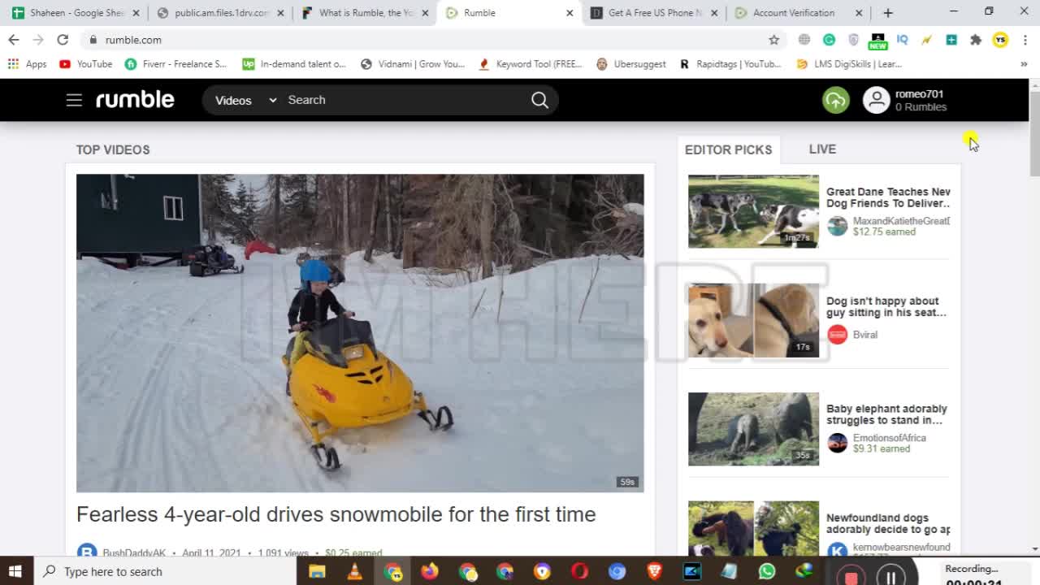Switch to Shaheen Google Sheets tab
Image resolution: width=1040 pixels, height=585 pixels.
76,13
